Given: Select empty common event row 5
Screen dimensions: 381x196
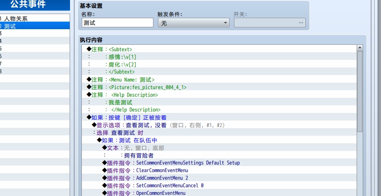Looking at the screenshot, I should click(35, 48).
